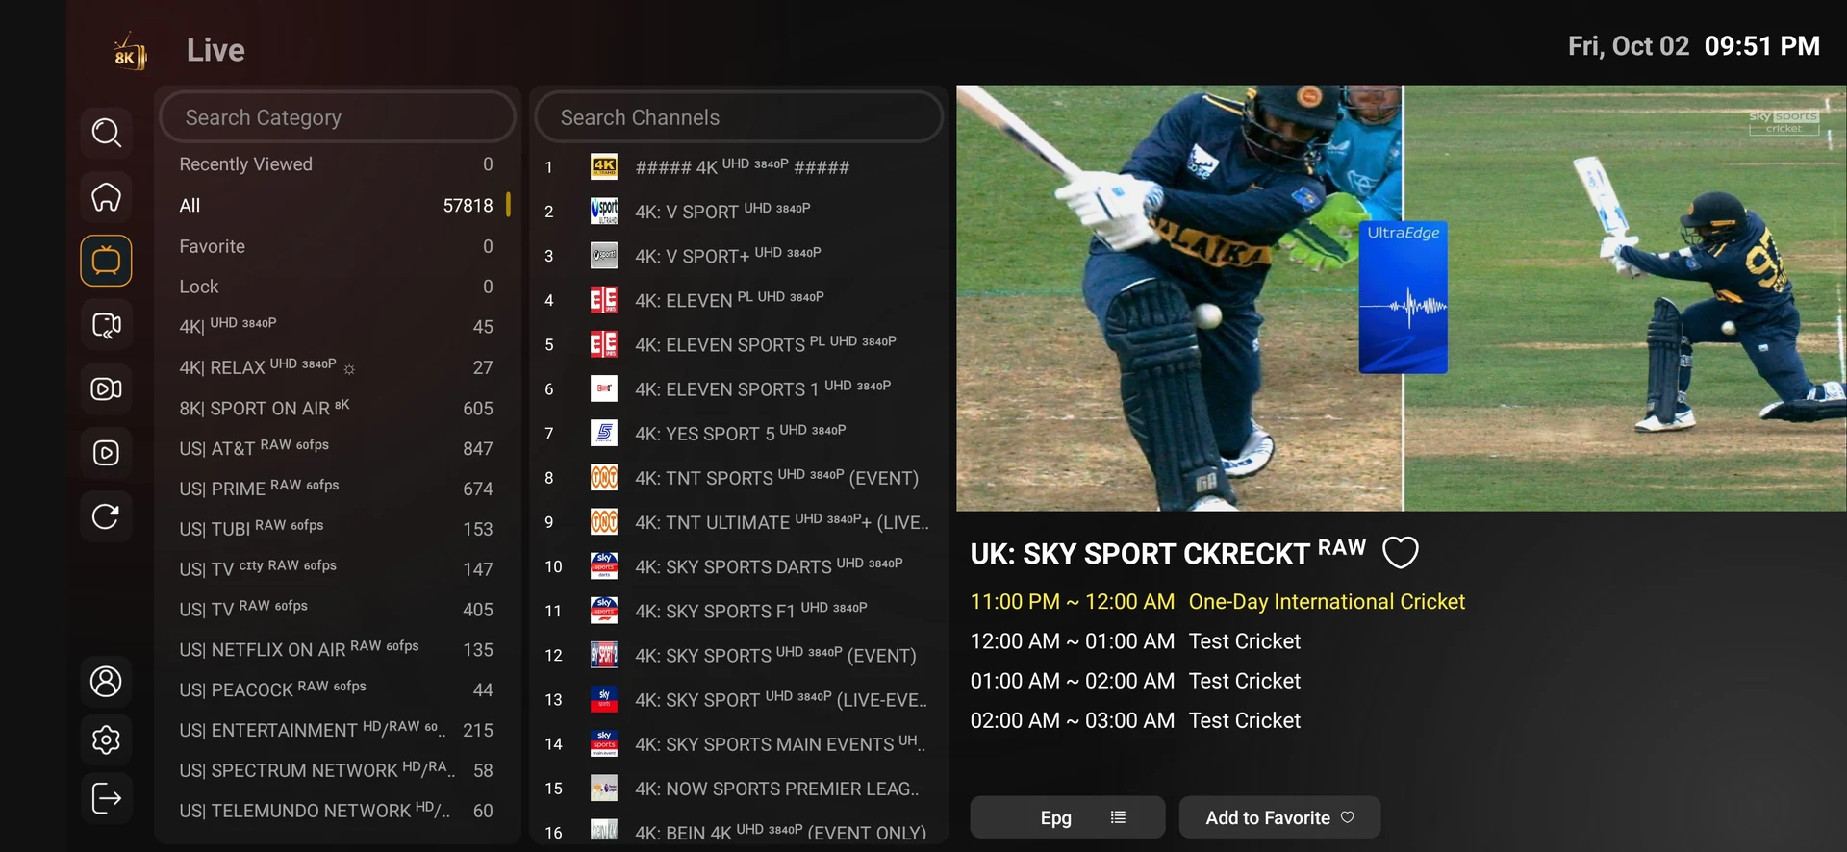Play channel 4K: ELEVEN SPORTS PL
This screenshot has height=852, width=1847.
[738, 344]
